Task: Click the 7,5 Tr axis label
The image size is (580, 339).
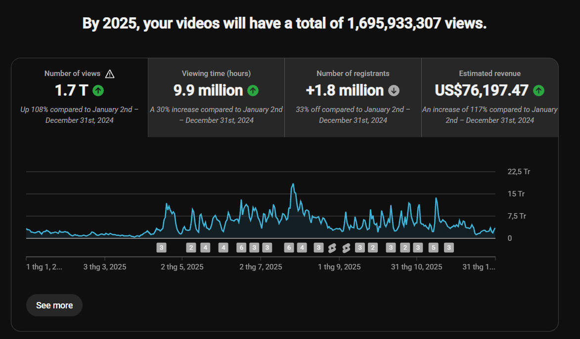Action: (517, 216)
